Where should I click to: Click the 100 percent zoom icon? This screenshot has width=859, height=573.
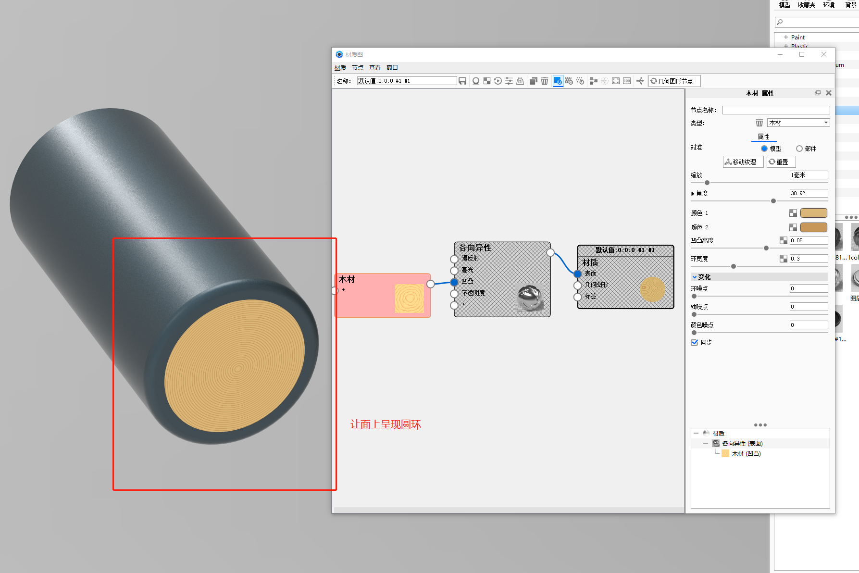pyautogui.click(x=627, y=81)
